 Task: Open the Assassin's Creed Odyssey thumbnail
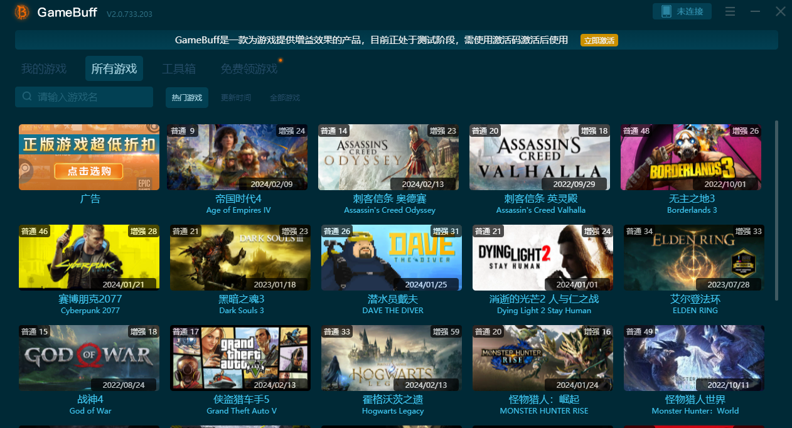[388, 157]
